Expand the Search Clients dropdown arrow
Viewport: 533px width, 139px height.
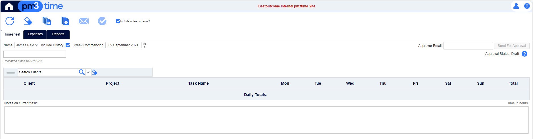pos(88,72)
